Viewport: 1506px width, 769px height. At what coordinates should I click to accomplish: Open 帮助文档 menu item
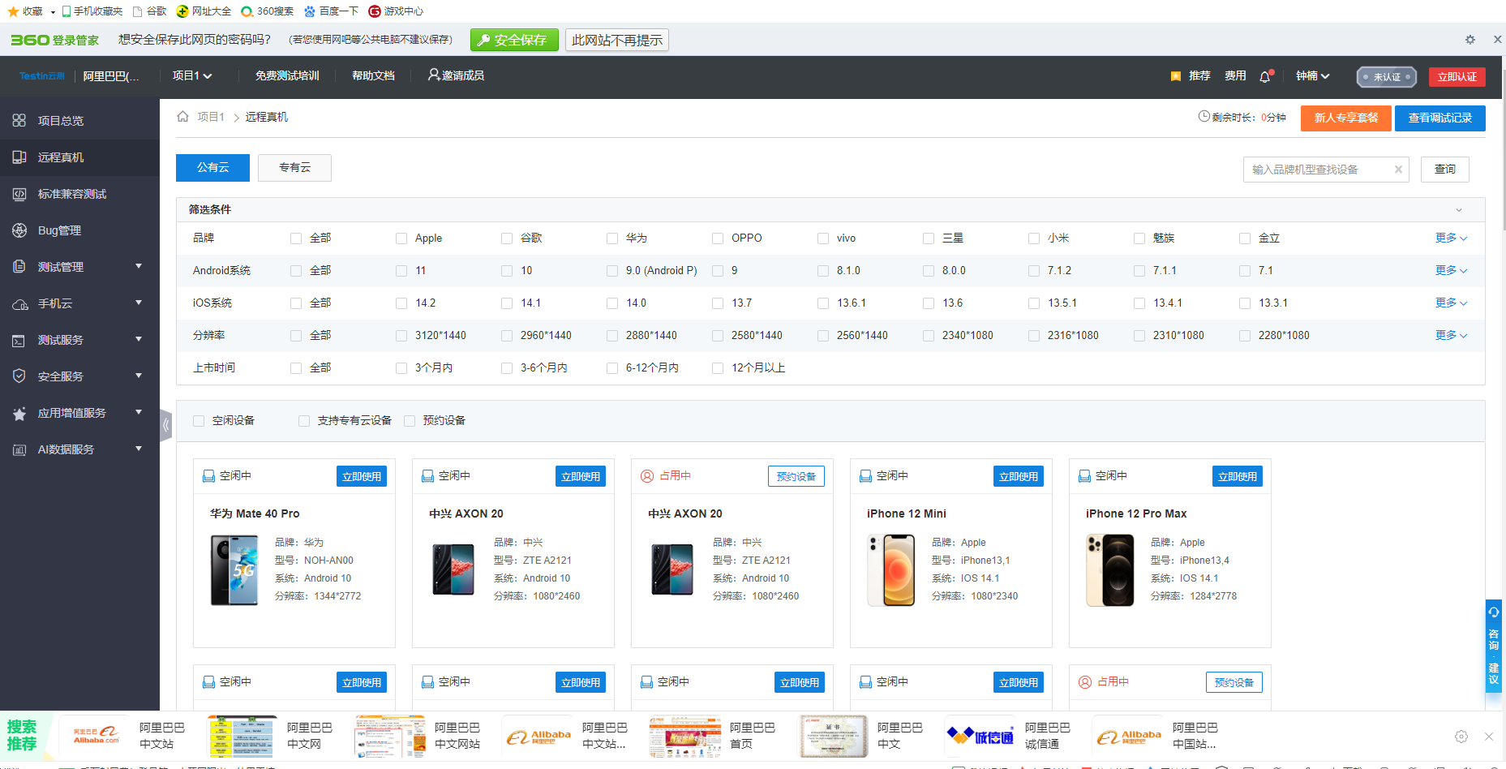[x=373, y=75]
